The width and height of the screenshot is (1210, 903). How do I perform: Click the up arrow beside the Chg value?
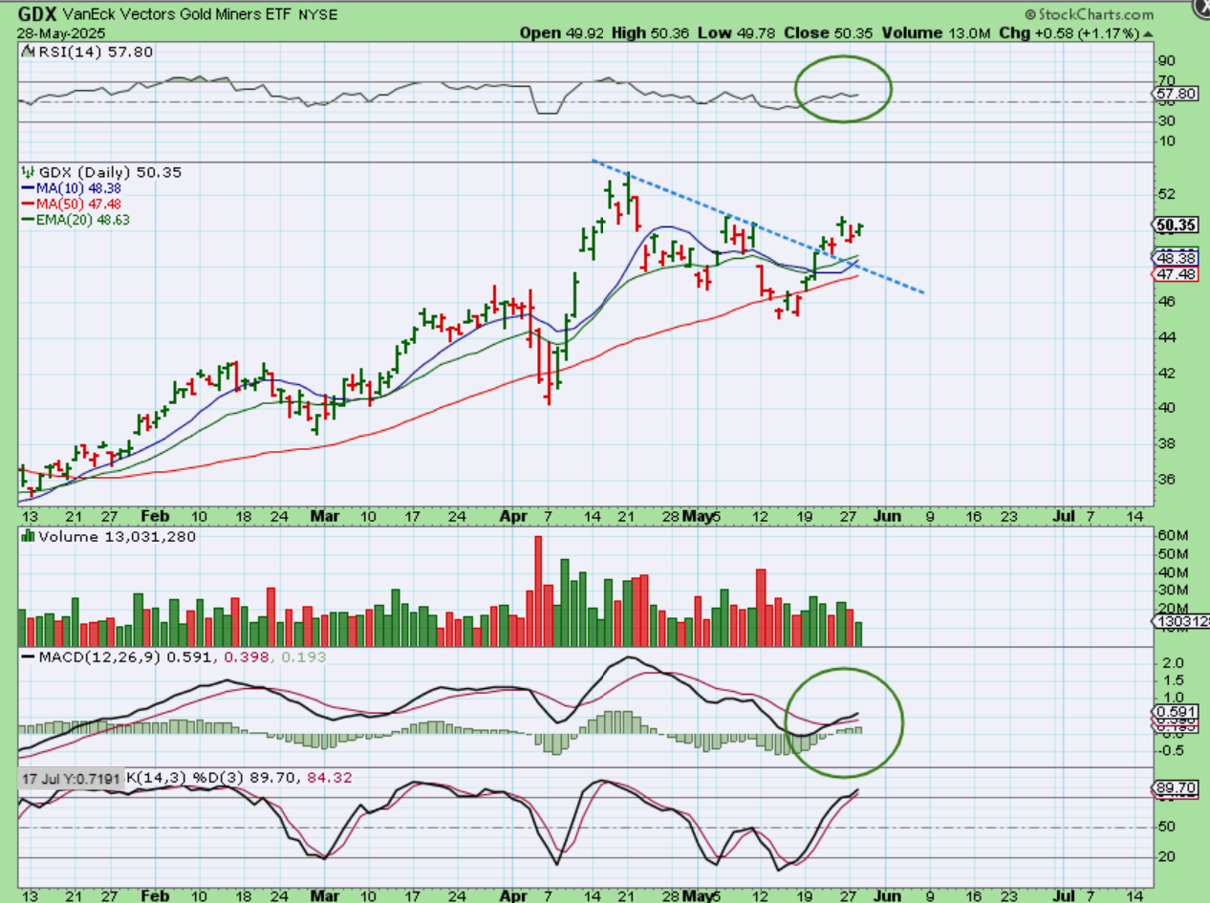[1148, 32]
